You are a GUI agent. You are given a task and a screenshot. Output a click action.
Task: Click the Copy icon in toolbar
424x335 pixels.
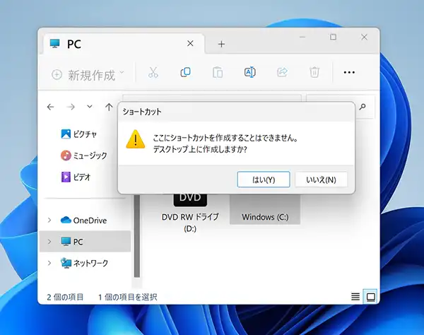click(185, 72)
